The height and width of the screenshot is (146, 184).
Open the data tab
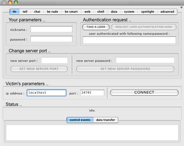tap(114, 12)
